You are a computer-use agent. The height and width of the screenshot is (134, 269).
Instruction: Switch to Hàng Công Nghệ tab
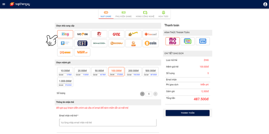(x=145, y=14)
